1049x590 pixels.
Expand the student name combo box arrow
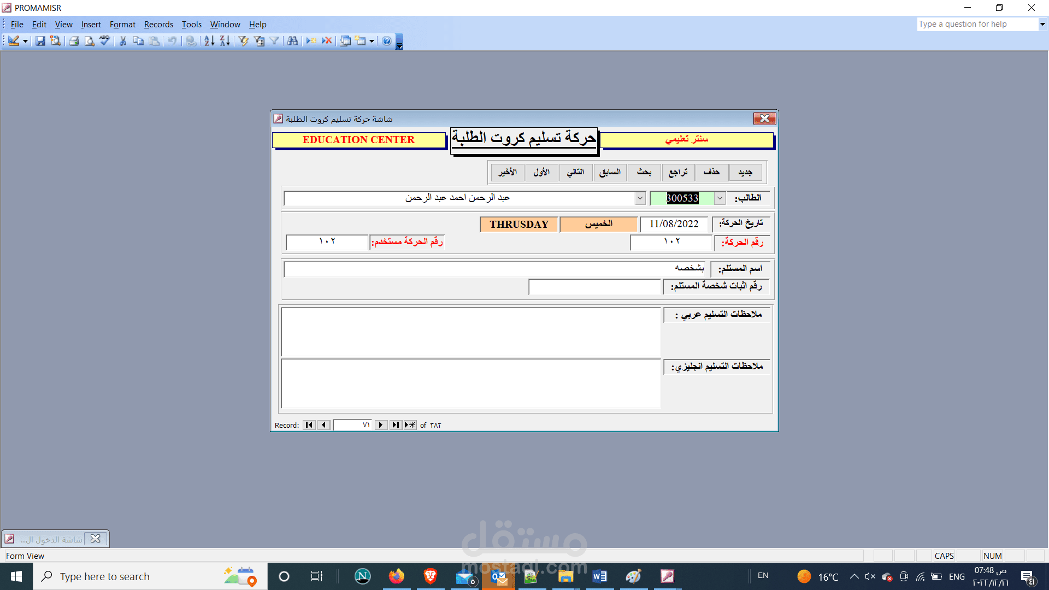(x=640, y=198)
